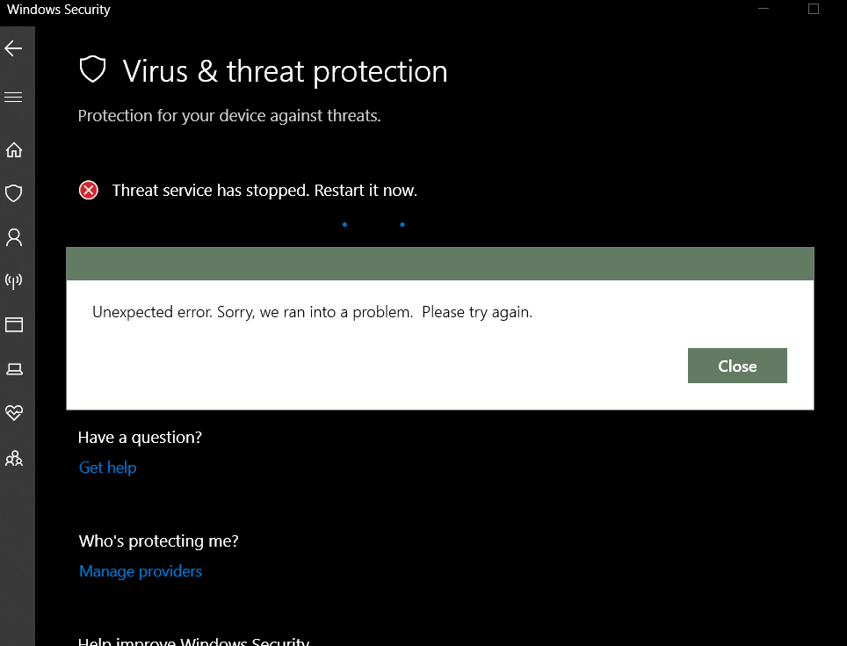The width and height of the screenshot is (847, 646).
Task: Open Account protection person icon
Action: pyautogui.click(x=14, y=237)
